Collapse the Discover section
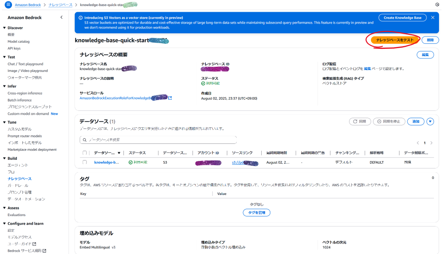Viewport: 443px width, 254px height. point(4,28)
